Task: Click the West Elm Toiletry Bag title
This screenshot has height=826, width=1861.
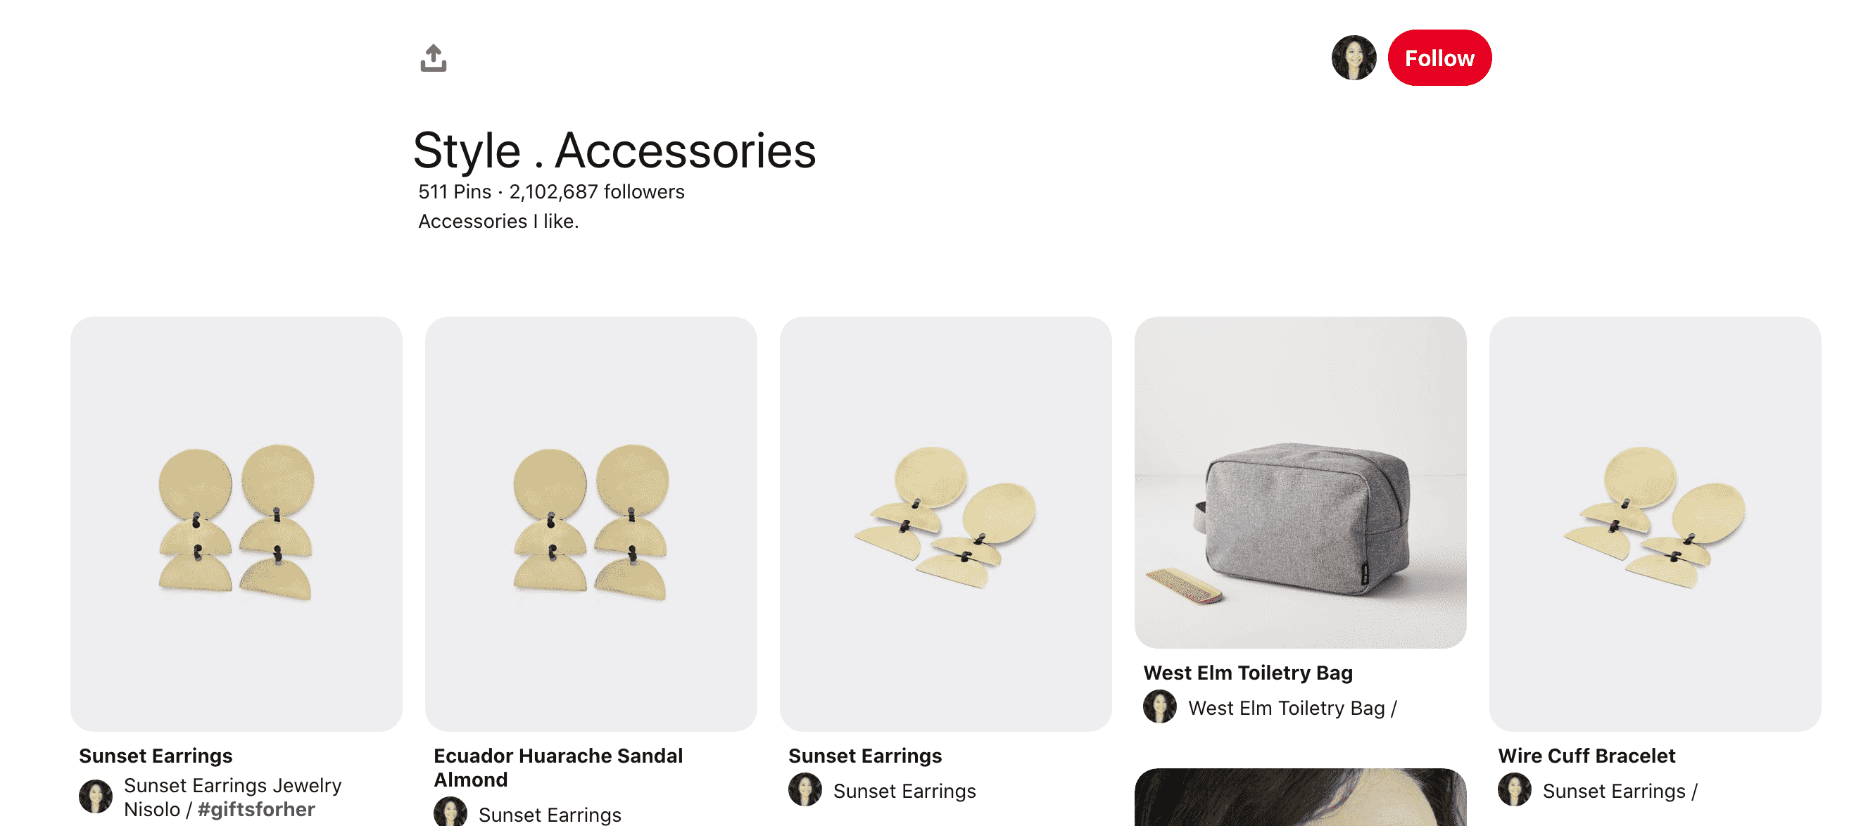Action: pos(1248,673)
